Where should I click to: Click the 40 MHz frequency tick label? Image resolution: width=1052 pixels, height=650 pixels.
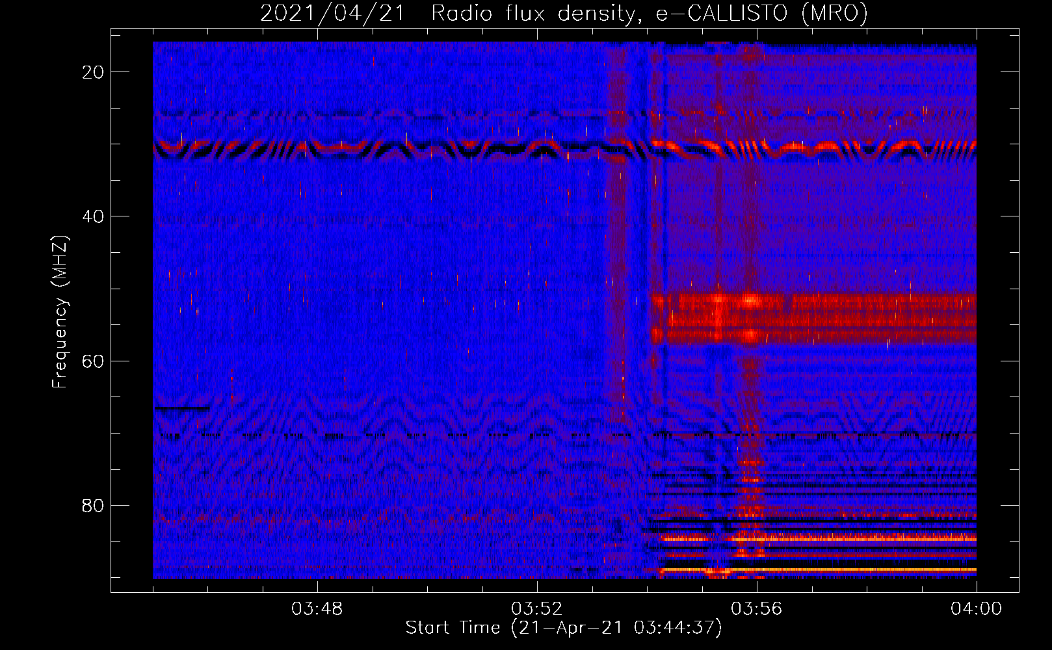93,216
